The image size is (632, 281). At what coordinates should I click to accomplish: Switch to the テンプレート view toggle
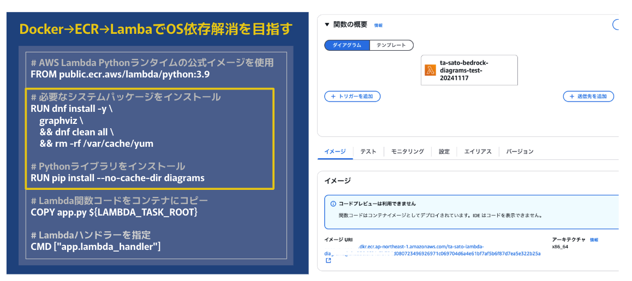391,45
